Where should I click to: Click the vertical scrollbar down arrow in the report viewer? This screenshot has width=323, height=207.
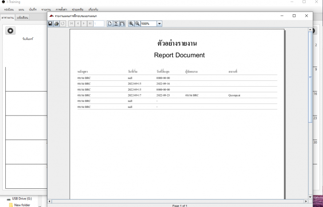[x=310, y=197]
